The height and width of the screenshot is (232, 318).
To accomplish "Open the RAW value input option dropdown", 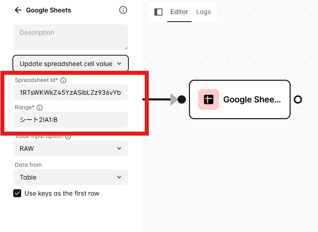I will (x=70, y=148).
